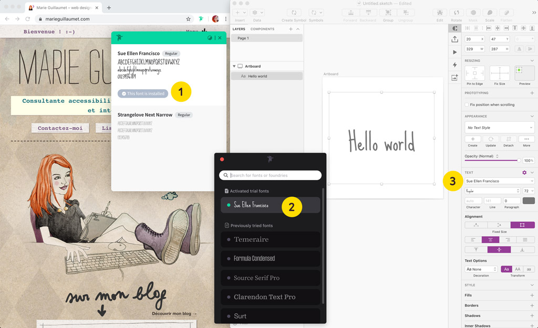Switch to the Components tab
This screenshot has height=328, width=538.
262,29
